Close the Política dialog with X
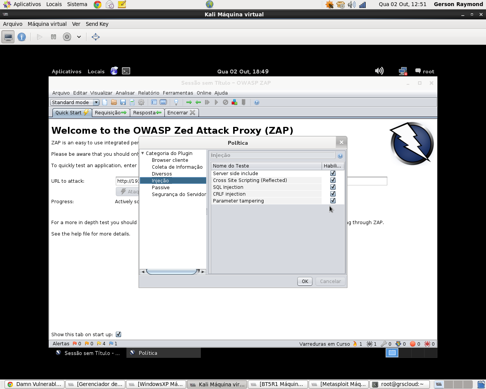486x389 pixels. click(341, 142)
